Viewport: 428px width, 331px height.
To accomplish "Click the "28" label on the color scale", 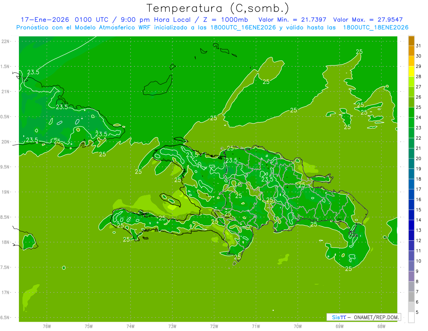I will coord(419,77).
